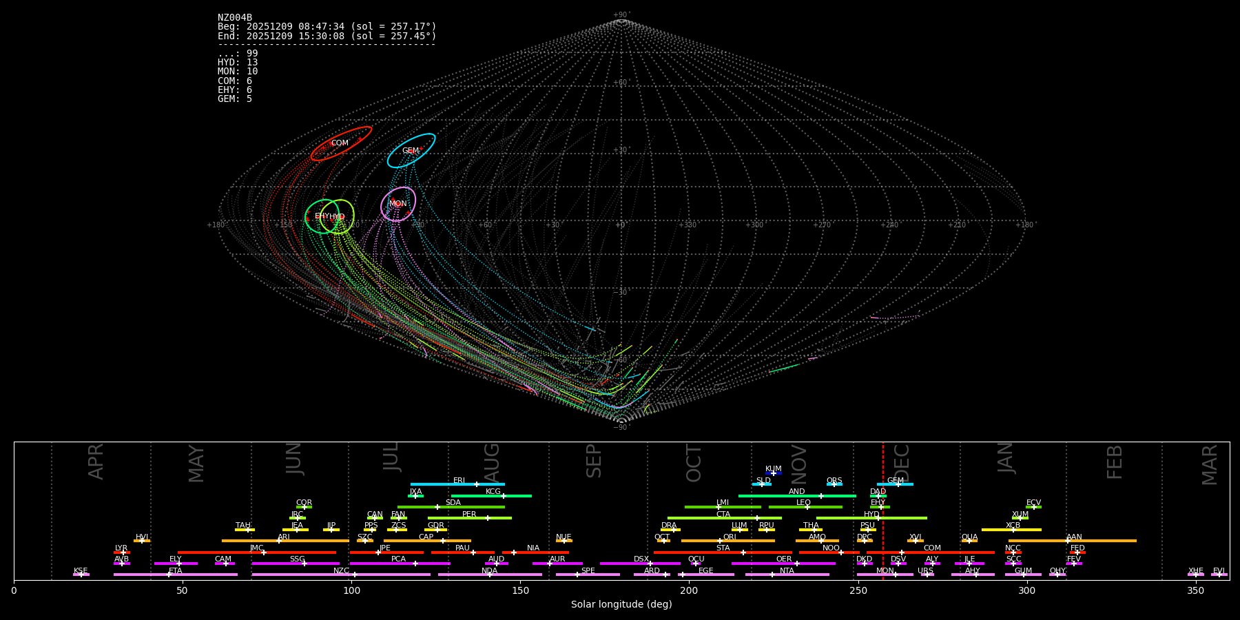Click the AAN shower label in the timeline
Viewport: 1240px width, 620px height.
pos(1074,537)
